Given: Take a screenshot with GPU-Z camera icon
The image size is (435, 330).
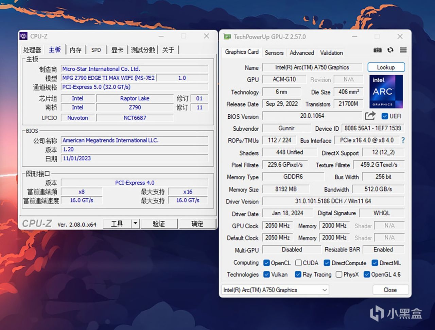Looking at the screenshot, I should (377, 50).
